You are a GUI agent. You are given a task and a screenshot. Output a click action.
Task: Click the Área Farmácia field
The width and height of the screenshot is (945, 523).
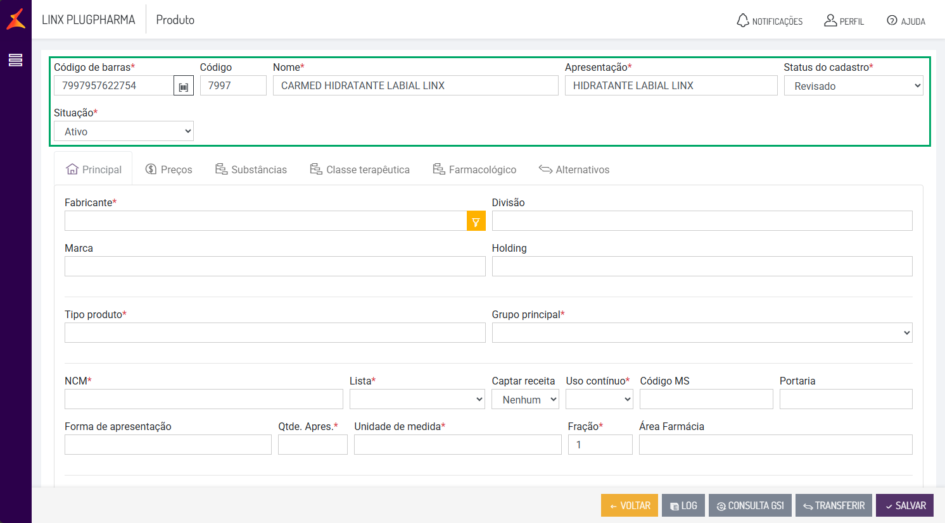(776, 445)
